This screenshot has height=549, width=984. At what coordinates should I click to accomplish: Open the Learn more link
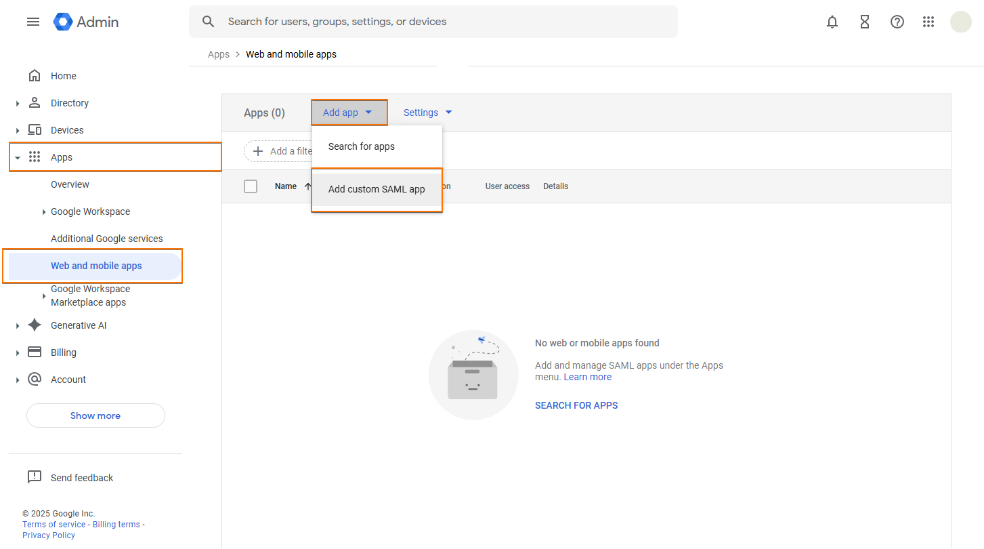coord(586,376)
